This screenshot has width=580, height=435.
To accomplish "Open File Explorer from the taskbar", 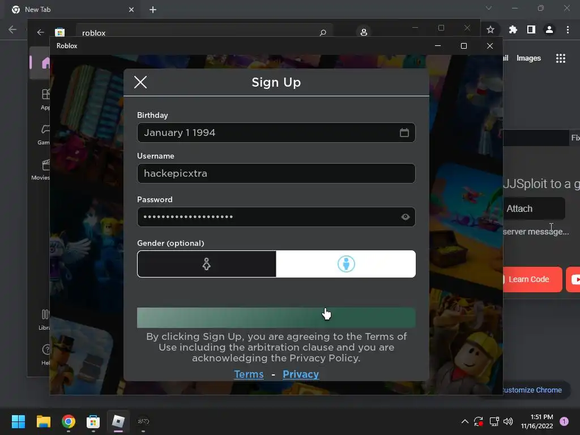I will click(x=43, y=421).
